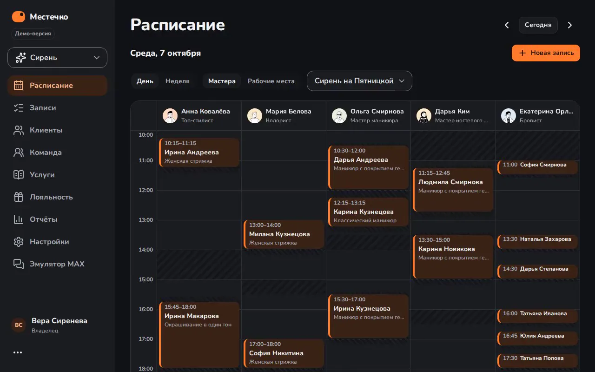595x372 pixels.
Task: Go to previous day with left arrow
Action: (x=507, y=25)
